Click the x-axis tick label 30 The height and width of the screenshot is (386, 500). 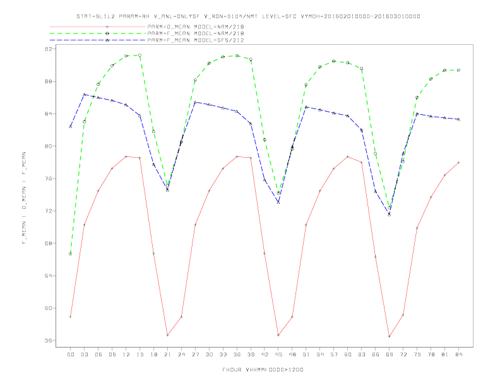click(209, 354)
